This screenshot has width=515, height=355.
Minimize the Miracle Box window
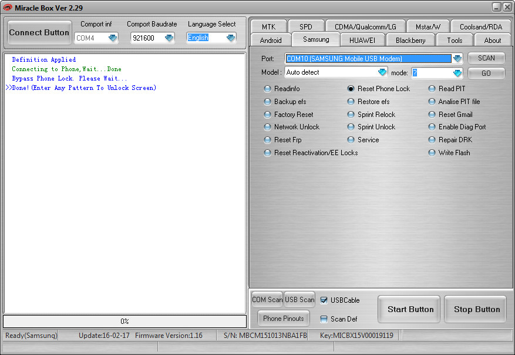tap(497, 7)
